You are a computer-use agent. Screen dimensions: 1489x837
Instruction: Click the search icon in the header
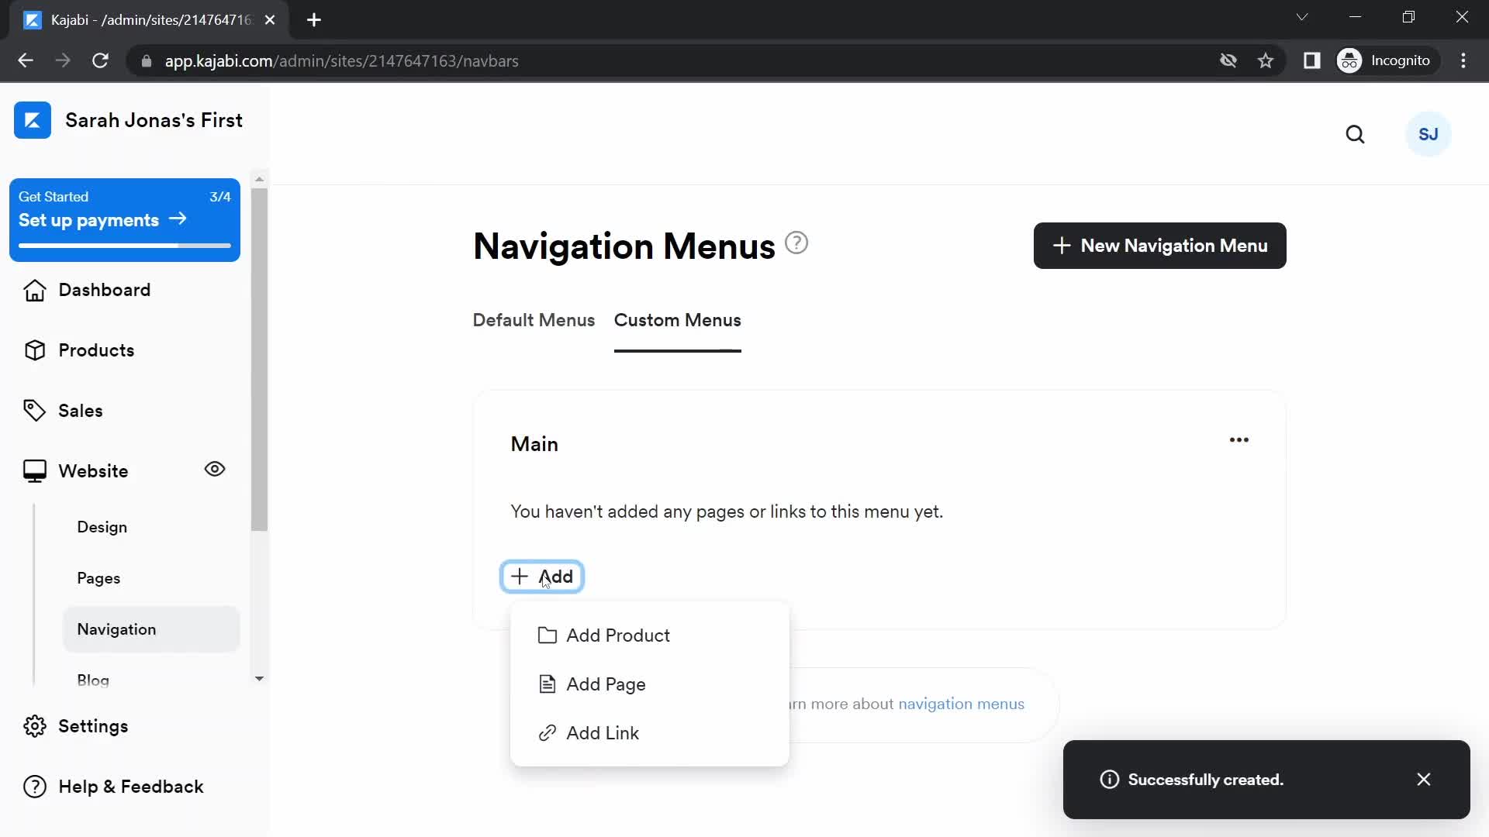point(1354,134)
